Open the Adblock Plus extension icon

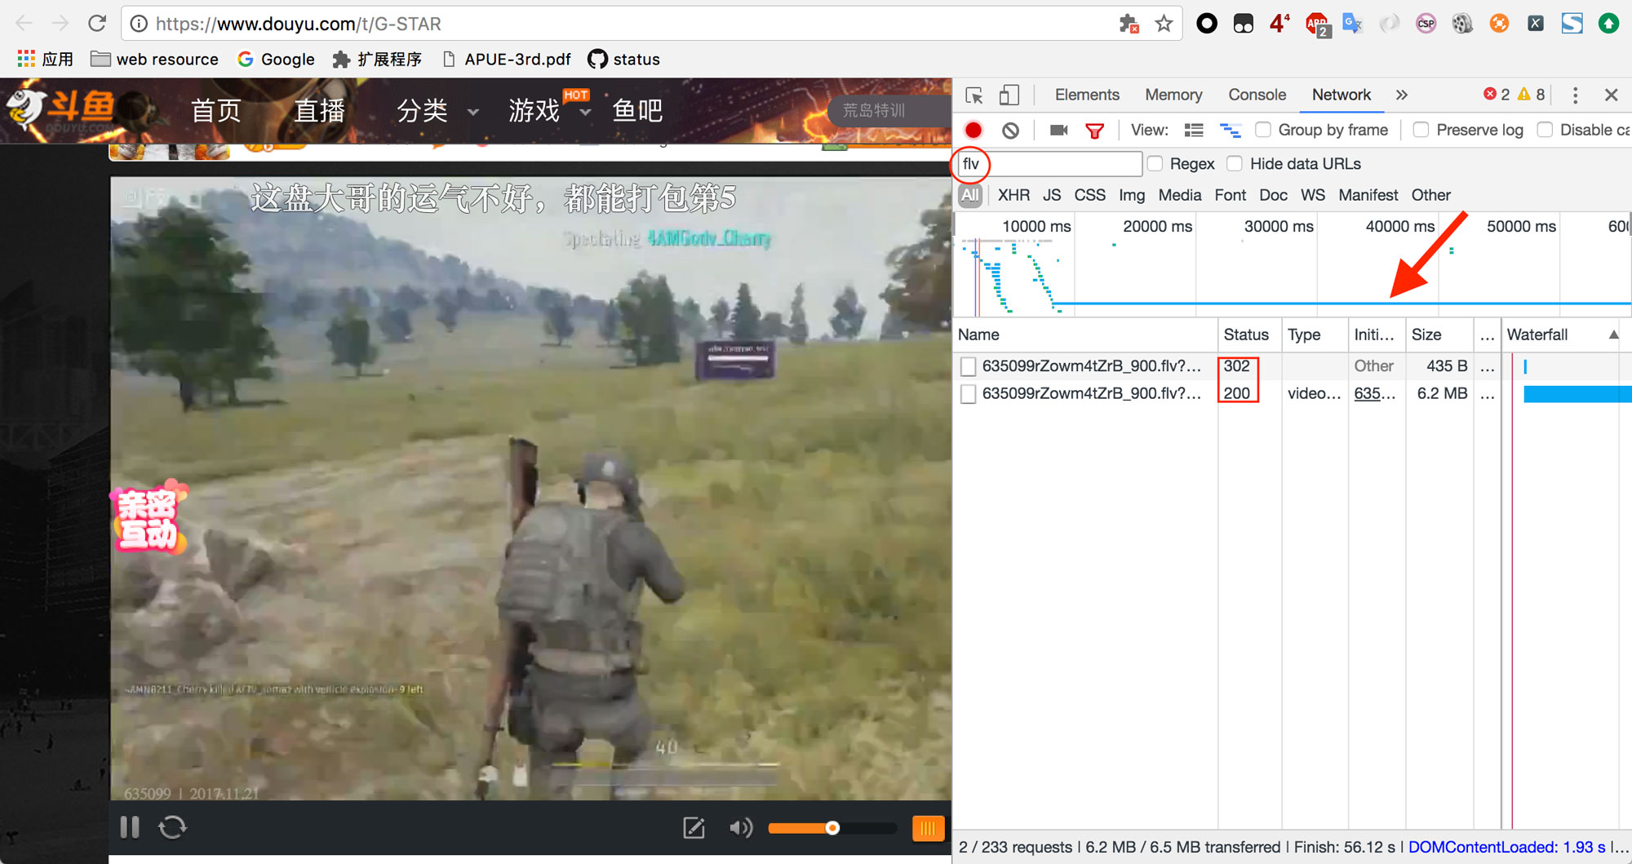(x=1317, y=24)
